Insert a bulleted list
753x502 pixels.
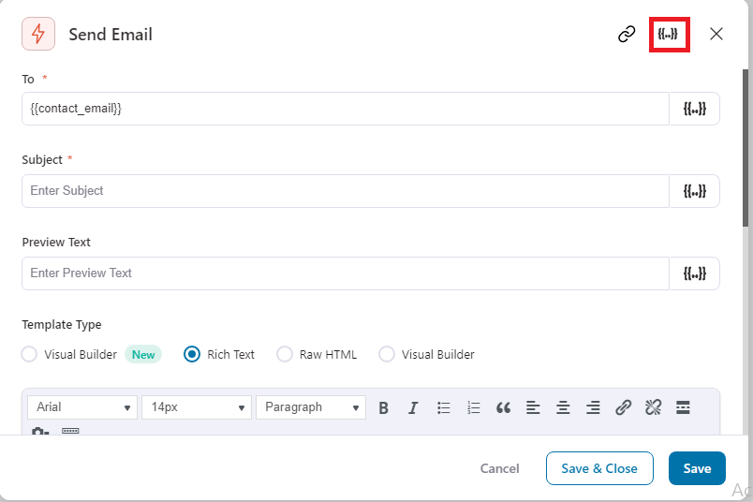coord(443,407)
